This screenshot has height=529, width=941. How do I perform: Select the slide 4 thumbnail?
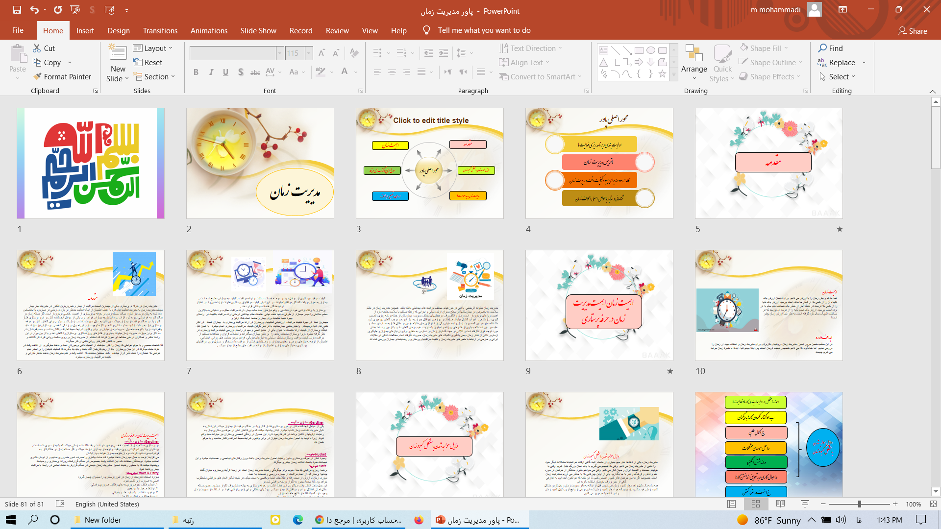[599, 164]
